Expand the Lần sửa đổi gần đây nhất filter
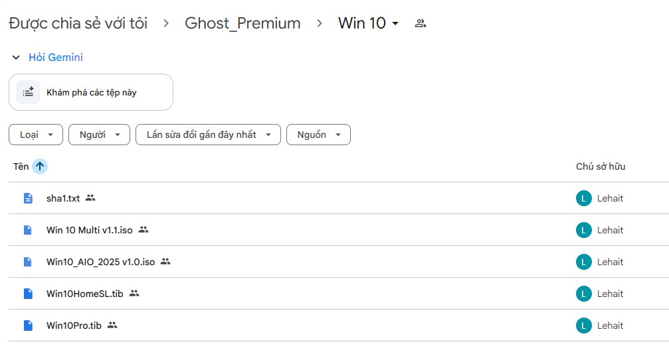The image size is (669, 358). point(208,135)
